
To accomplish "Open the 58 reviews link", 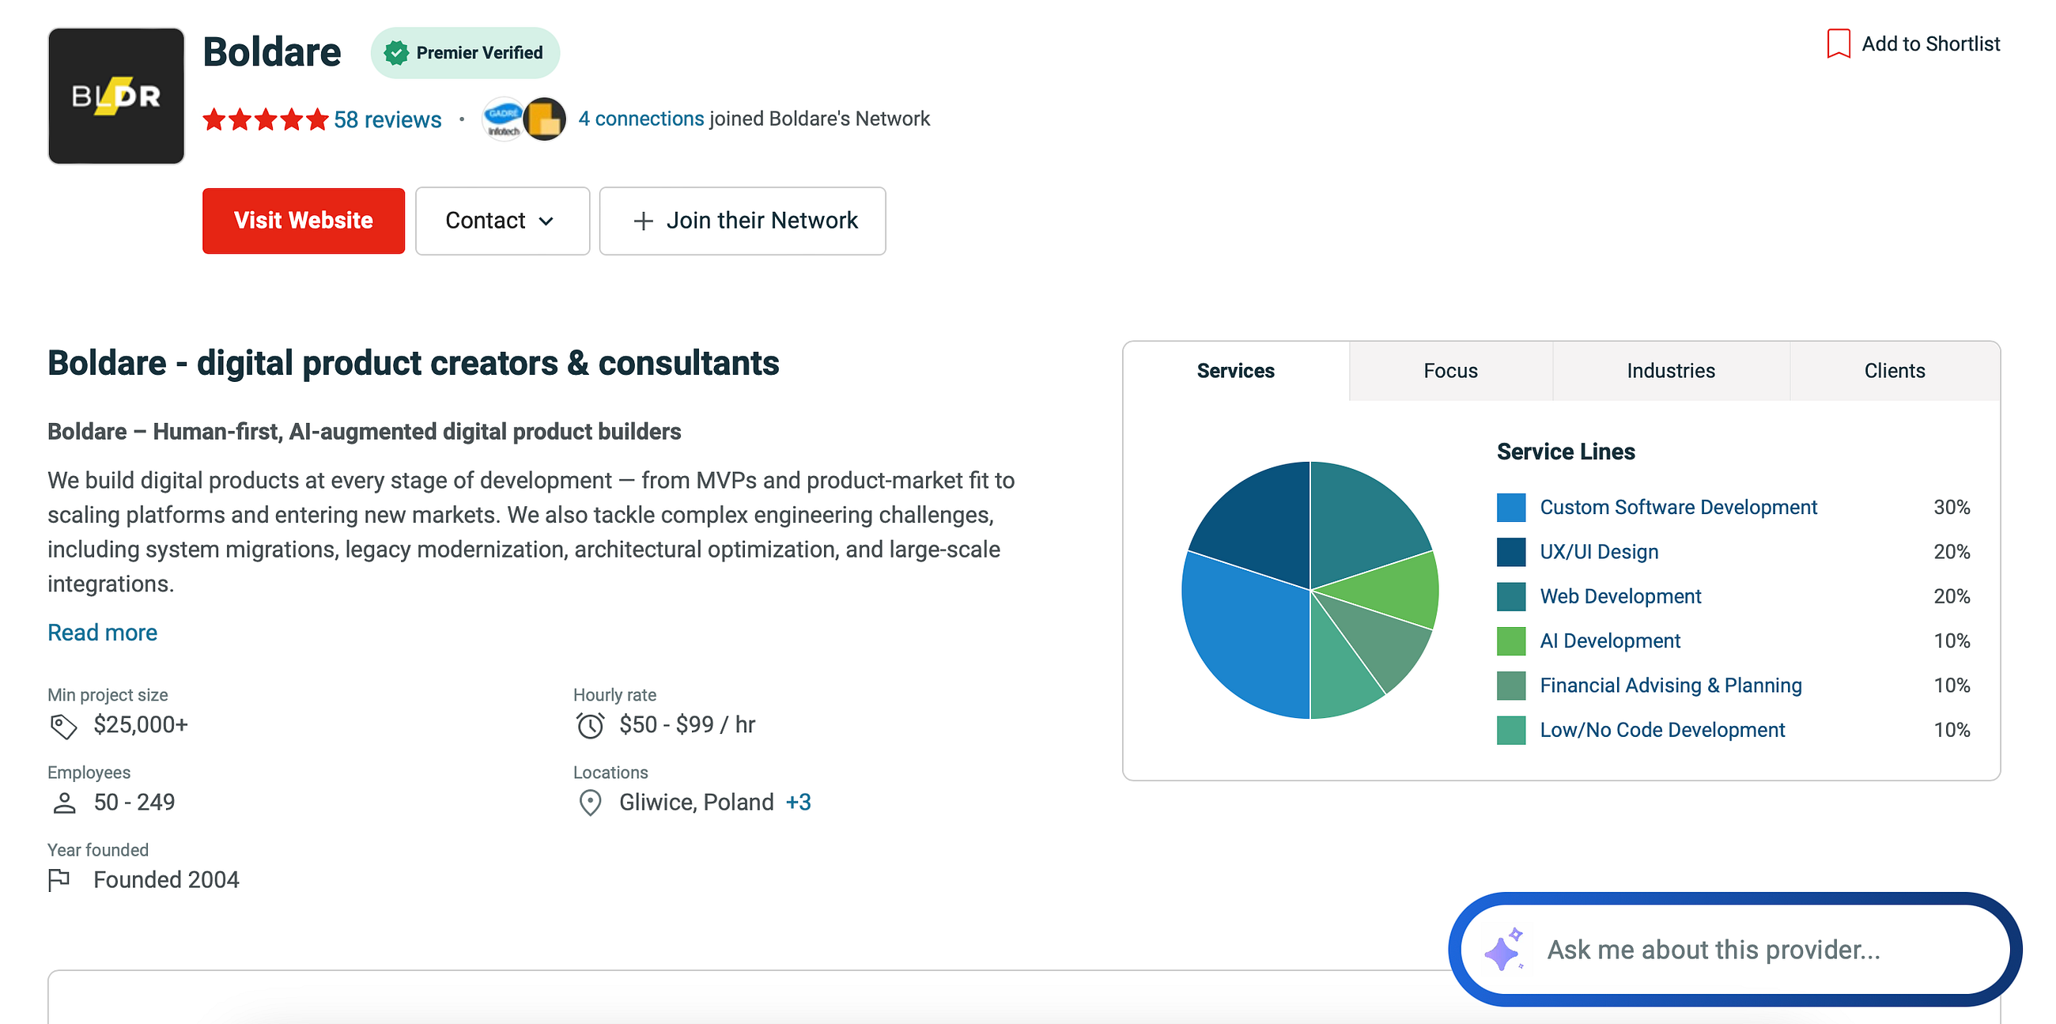I will pos(387,119).
